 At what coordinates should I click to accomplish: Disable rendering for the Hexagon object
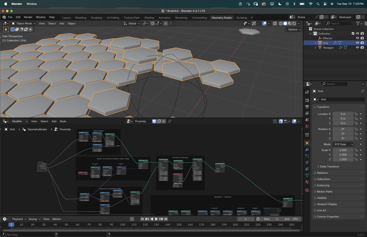362,48
